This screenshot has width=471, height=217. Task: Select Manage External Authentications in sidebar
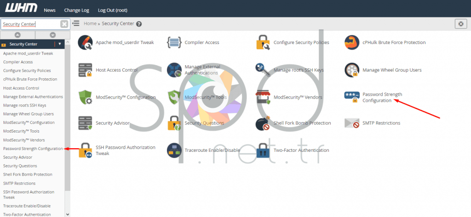point(33,97)
